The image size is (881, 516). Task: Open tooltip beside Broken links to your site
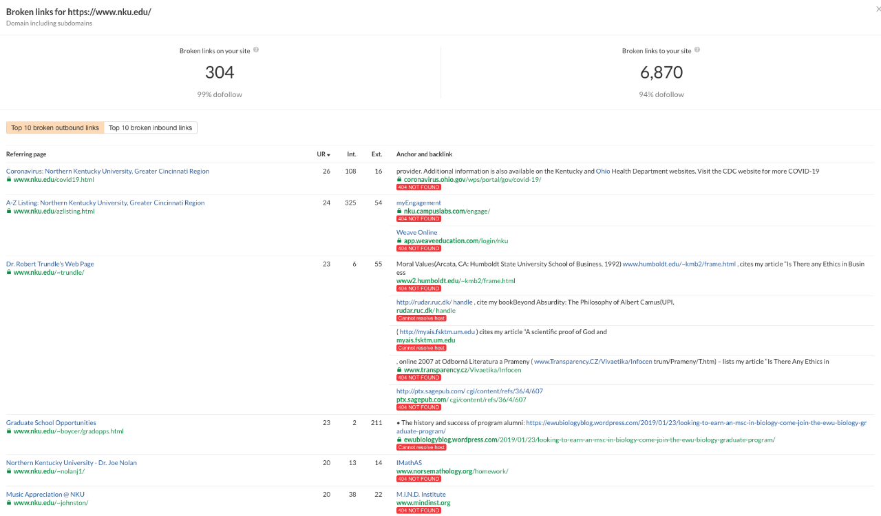[x=697, y=50]
